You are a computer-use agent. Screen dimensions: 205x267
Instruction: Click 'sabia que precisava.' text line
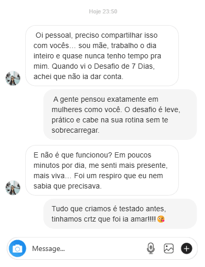click(x=68, y=186)
